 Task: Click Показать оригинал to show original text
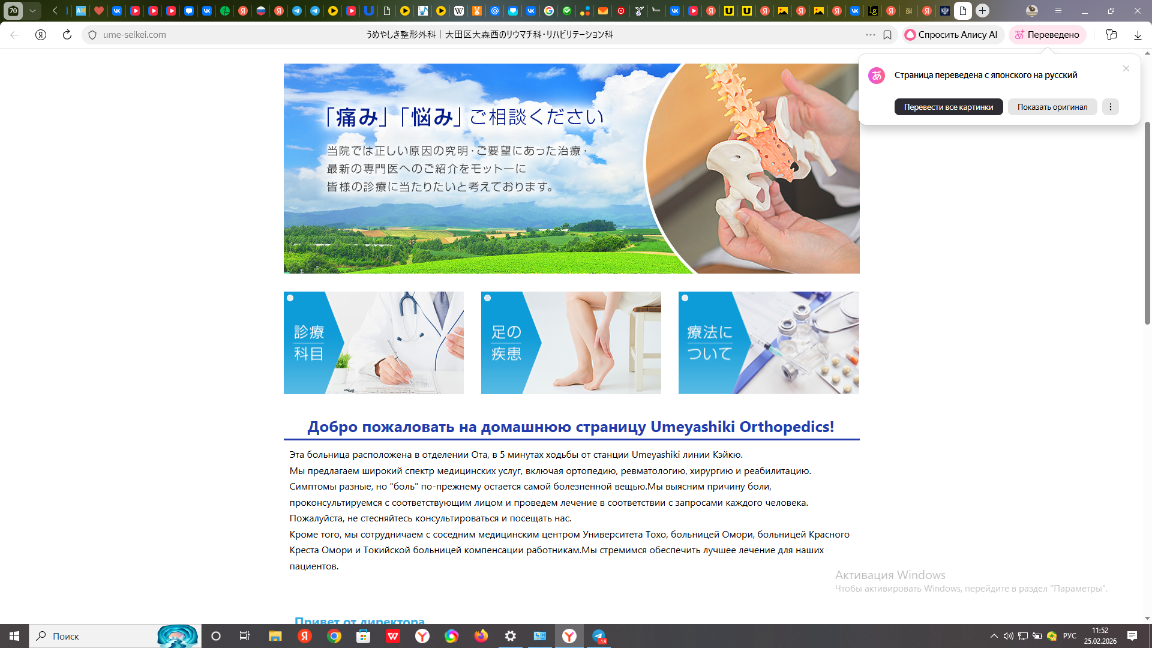click(1052, 107)
